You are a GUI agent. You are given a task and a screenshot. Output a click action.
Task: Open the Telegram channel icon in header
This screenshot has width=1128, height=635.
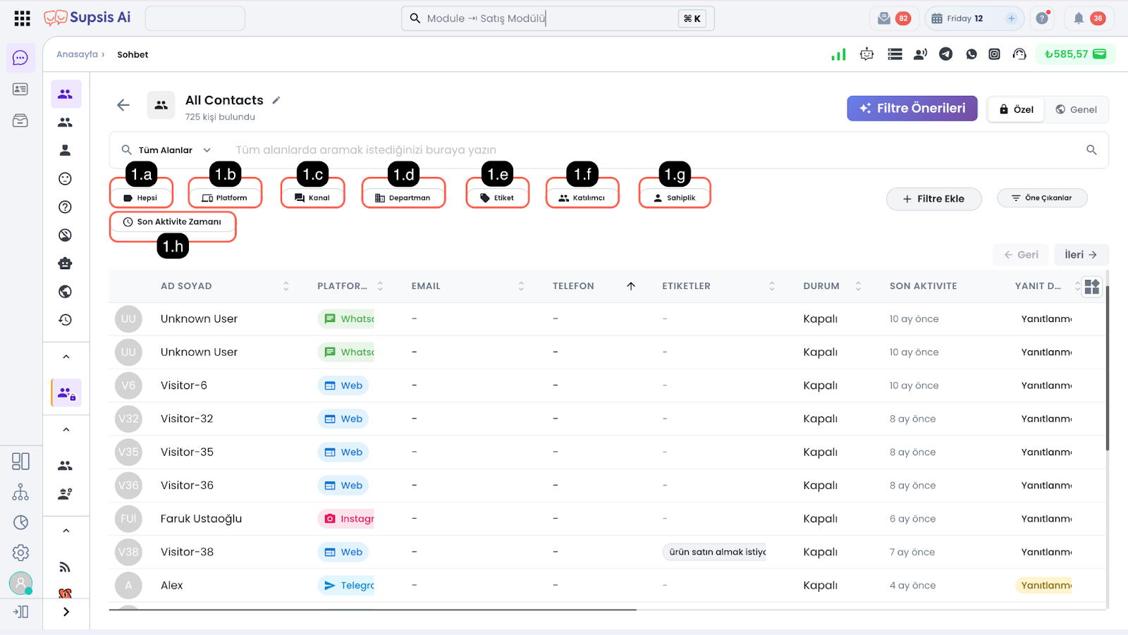945,54
